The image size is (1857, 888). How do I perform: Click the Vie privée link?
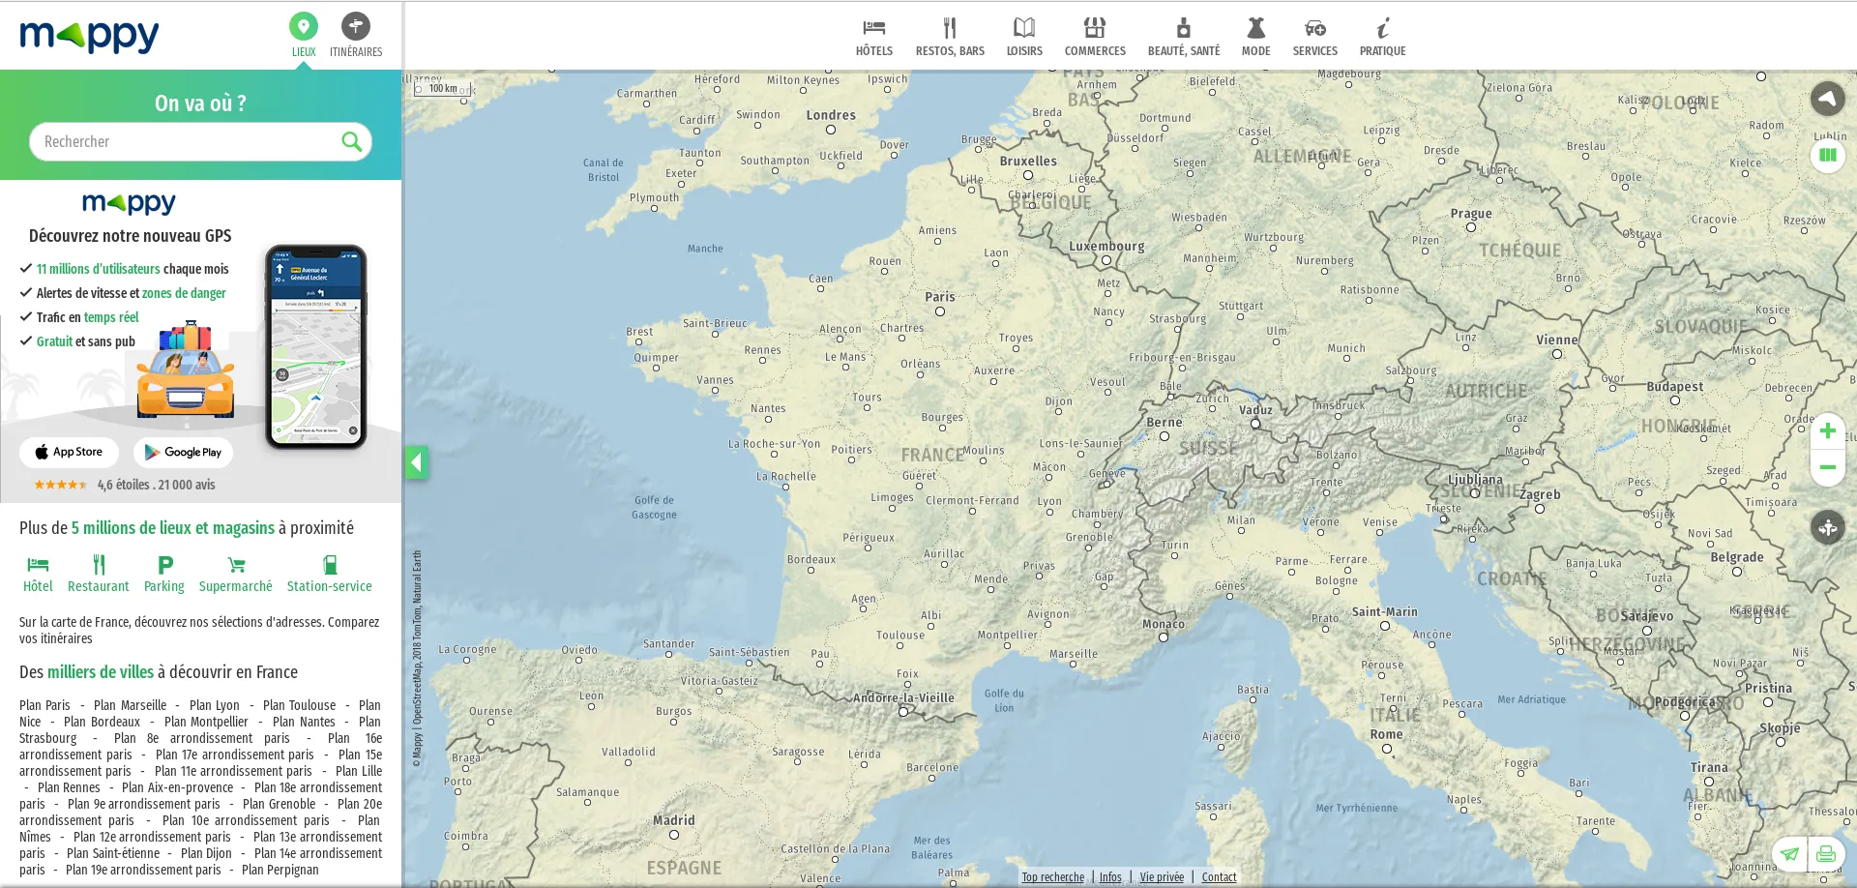click(x=1161, y=876)
